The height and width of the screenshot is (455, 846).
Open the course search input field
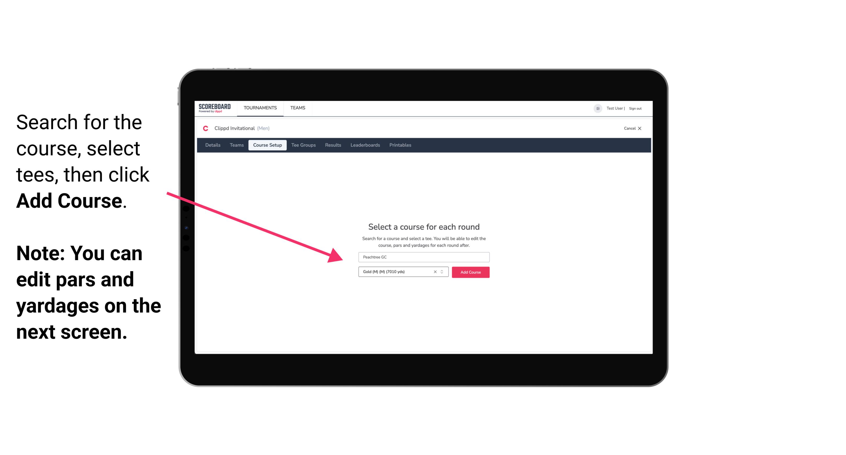pos(423,257)
